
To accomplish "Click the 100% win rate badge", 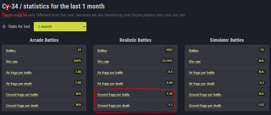I will pos(77,61).
